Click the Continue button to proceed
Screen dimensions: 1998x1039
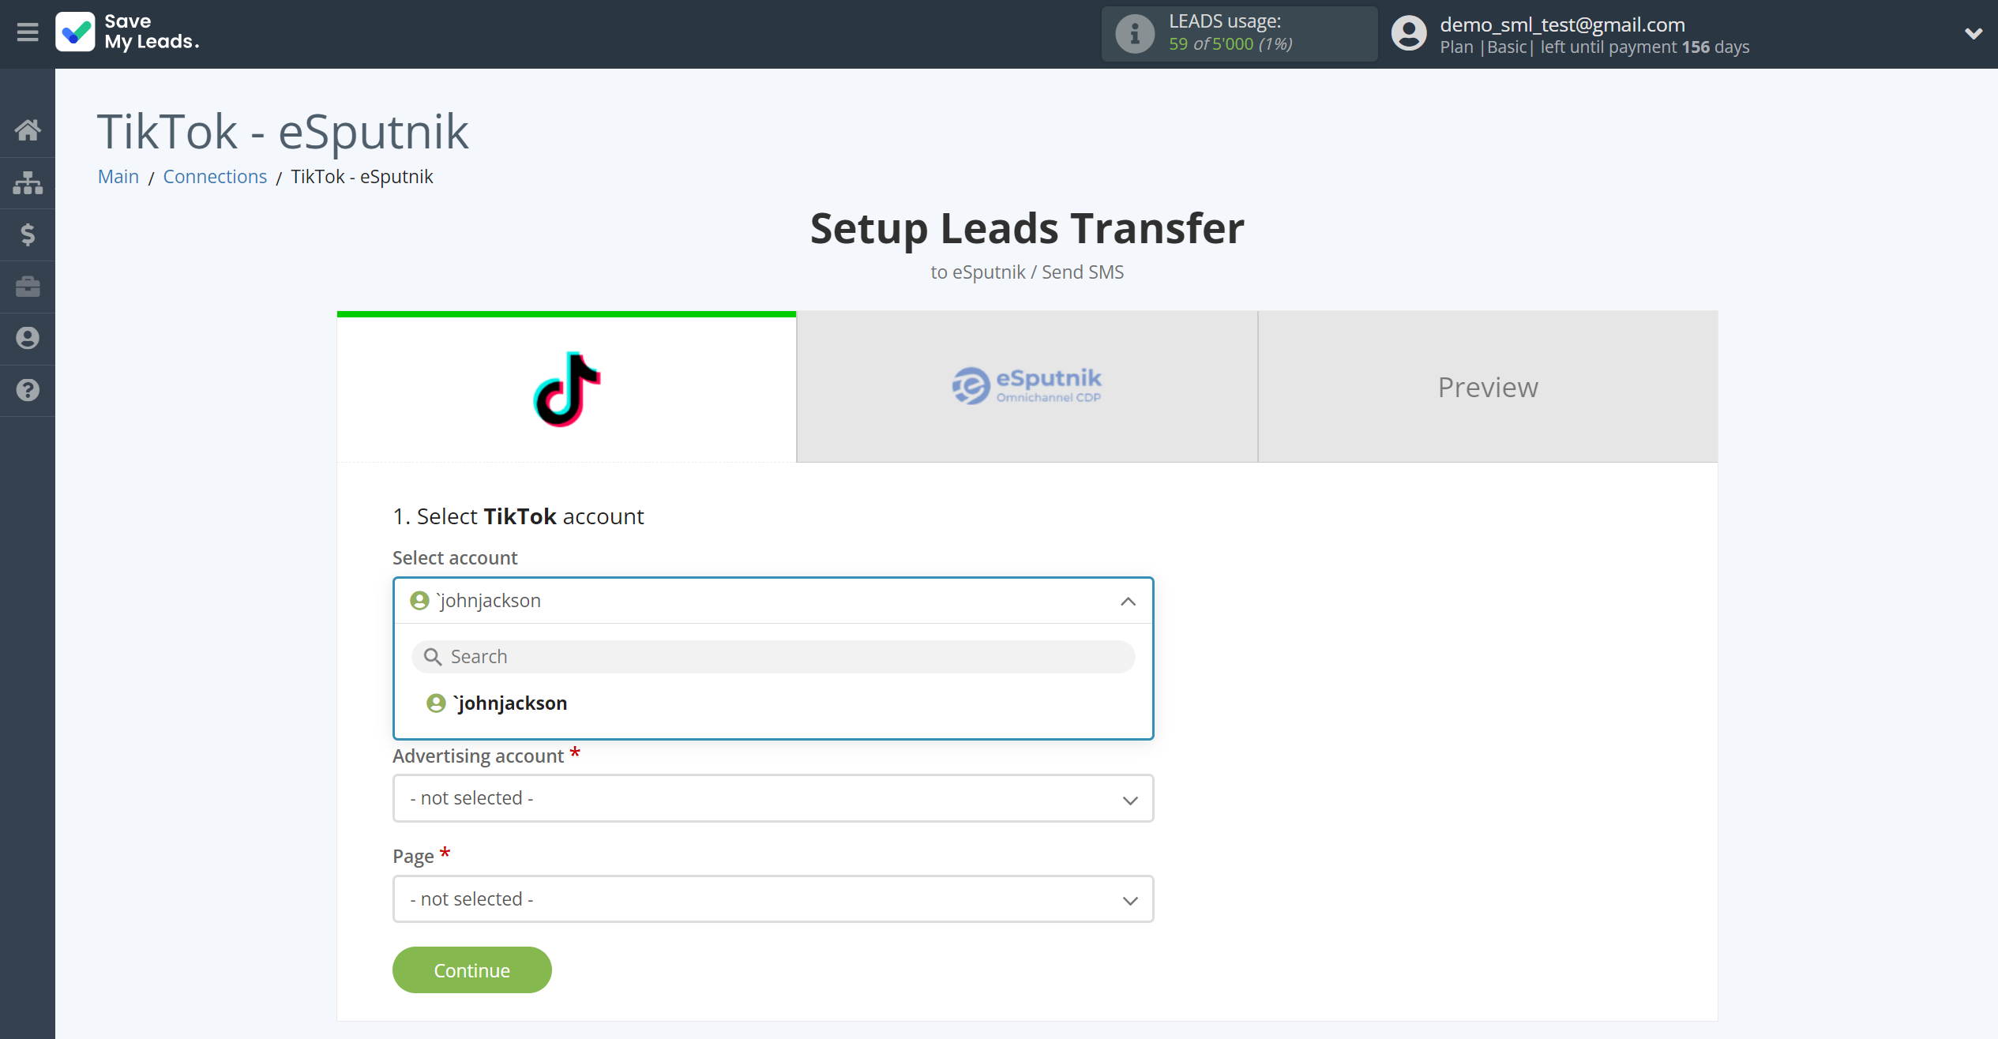(471, 969)
